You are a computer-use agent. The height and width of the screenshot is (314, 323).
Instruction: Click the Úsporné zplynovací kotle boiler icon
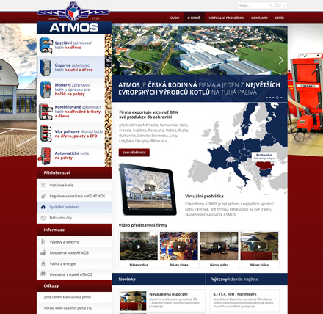click(x=46, y=67)
